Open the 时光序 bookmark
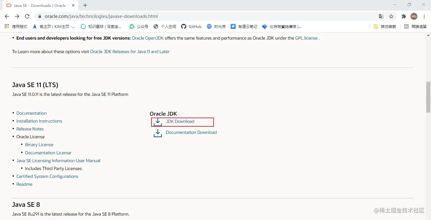This screenshot has width=431, height=220. tap(216, 26)
